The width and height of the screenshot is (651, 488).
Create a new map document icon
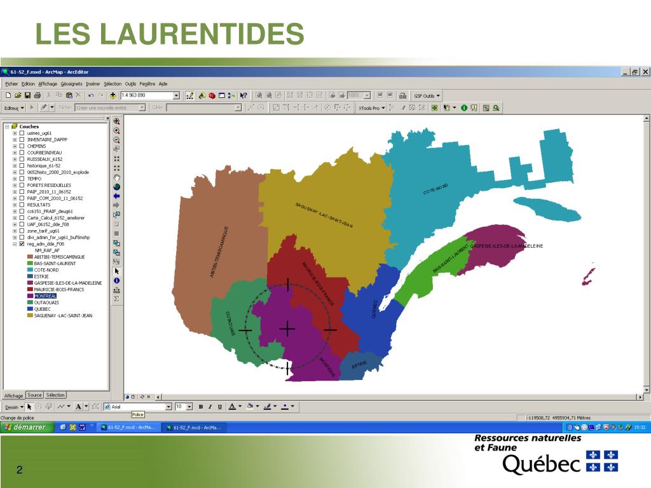(x=8, y=95)
